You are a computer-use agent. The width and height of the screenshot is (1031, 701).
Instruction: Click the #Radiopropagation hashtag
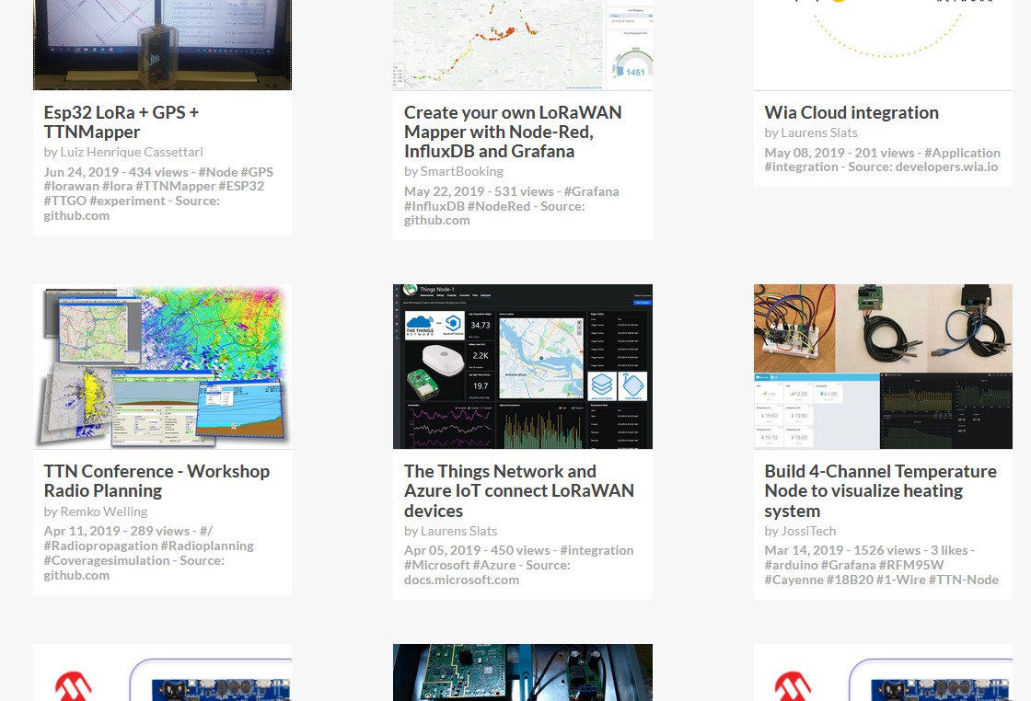pos(101,546)
